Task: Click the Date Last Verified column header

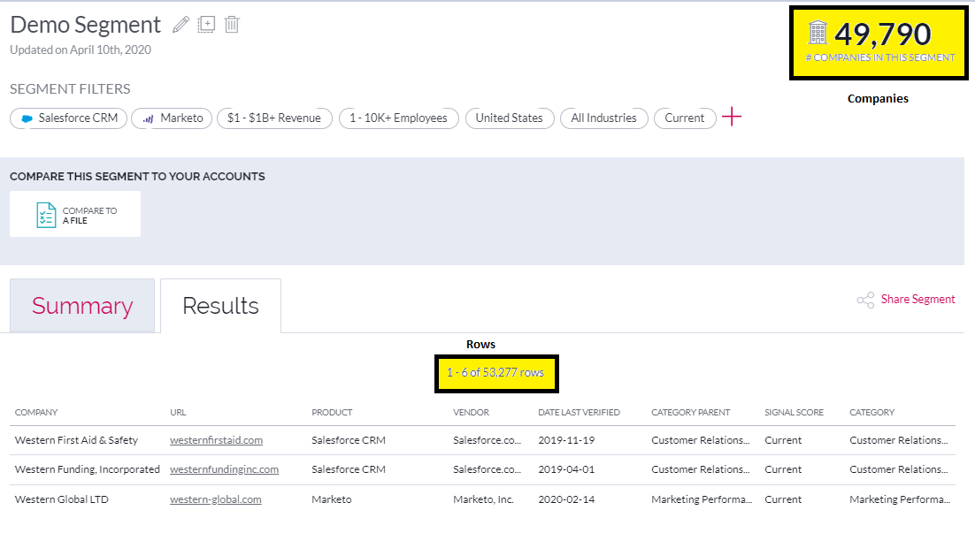Action: pyautogui.click(x=579, y=412)
